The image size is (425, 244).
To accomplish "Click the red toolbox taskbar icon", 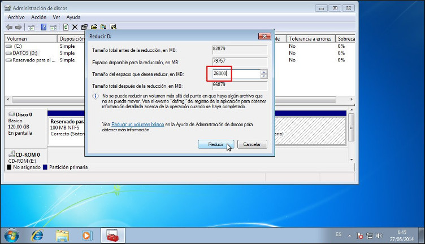I will (113, 236).
